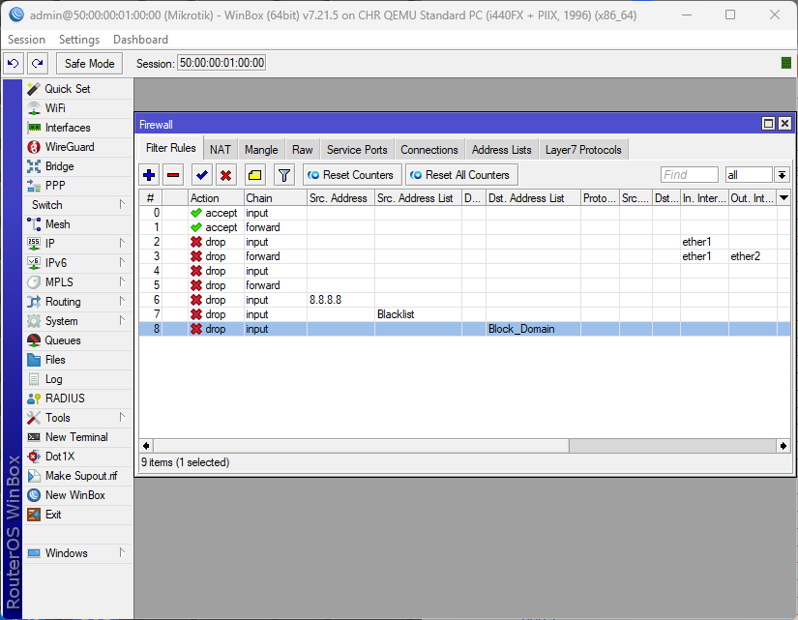798x620 pixels.
Task: Click the Session address field
Action: click(222, 63)
